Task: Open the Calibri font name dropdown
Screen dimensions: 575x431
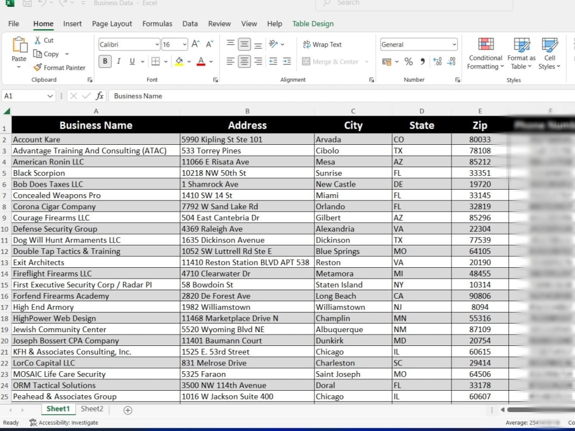Action: tap(157, 44)
